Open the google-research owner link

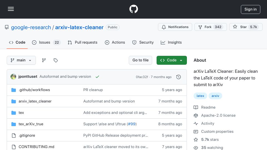(31, 27)
